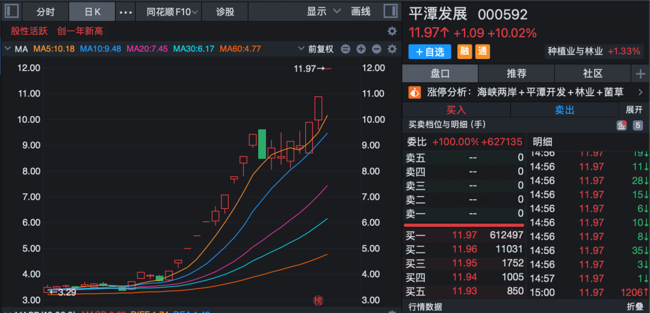
Task: Toggle the left sidebar panel icon
Action: pyautogui.click(x=12, y=11)
